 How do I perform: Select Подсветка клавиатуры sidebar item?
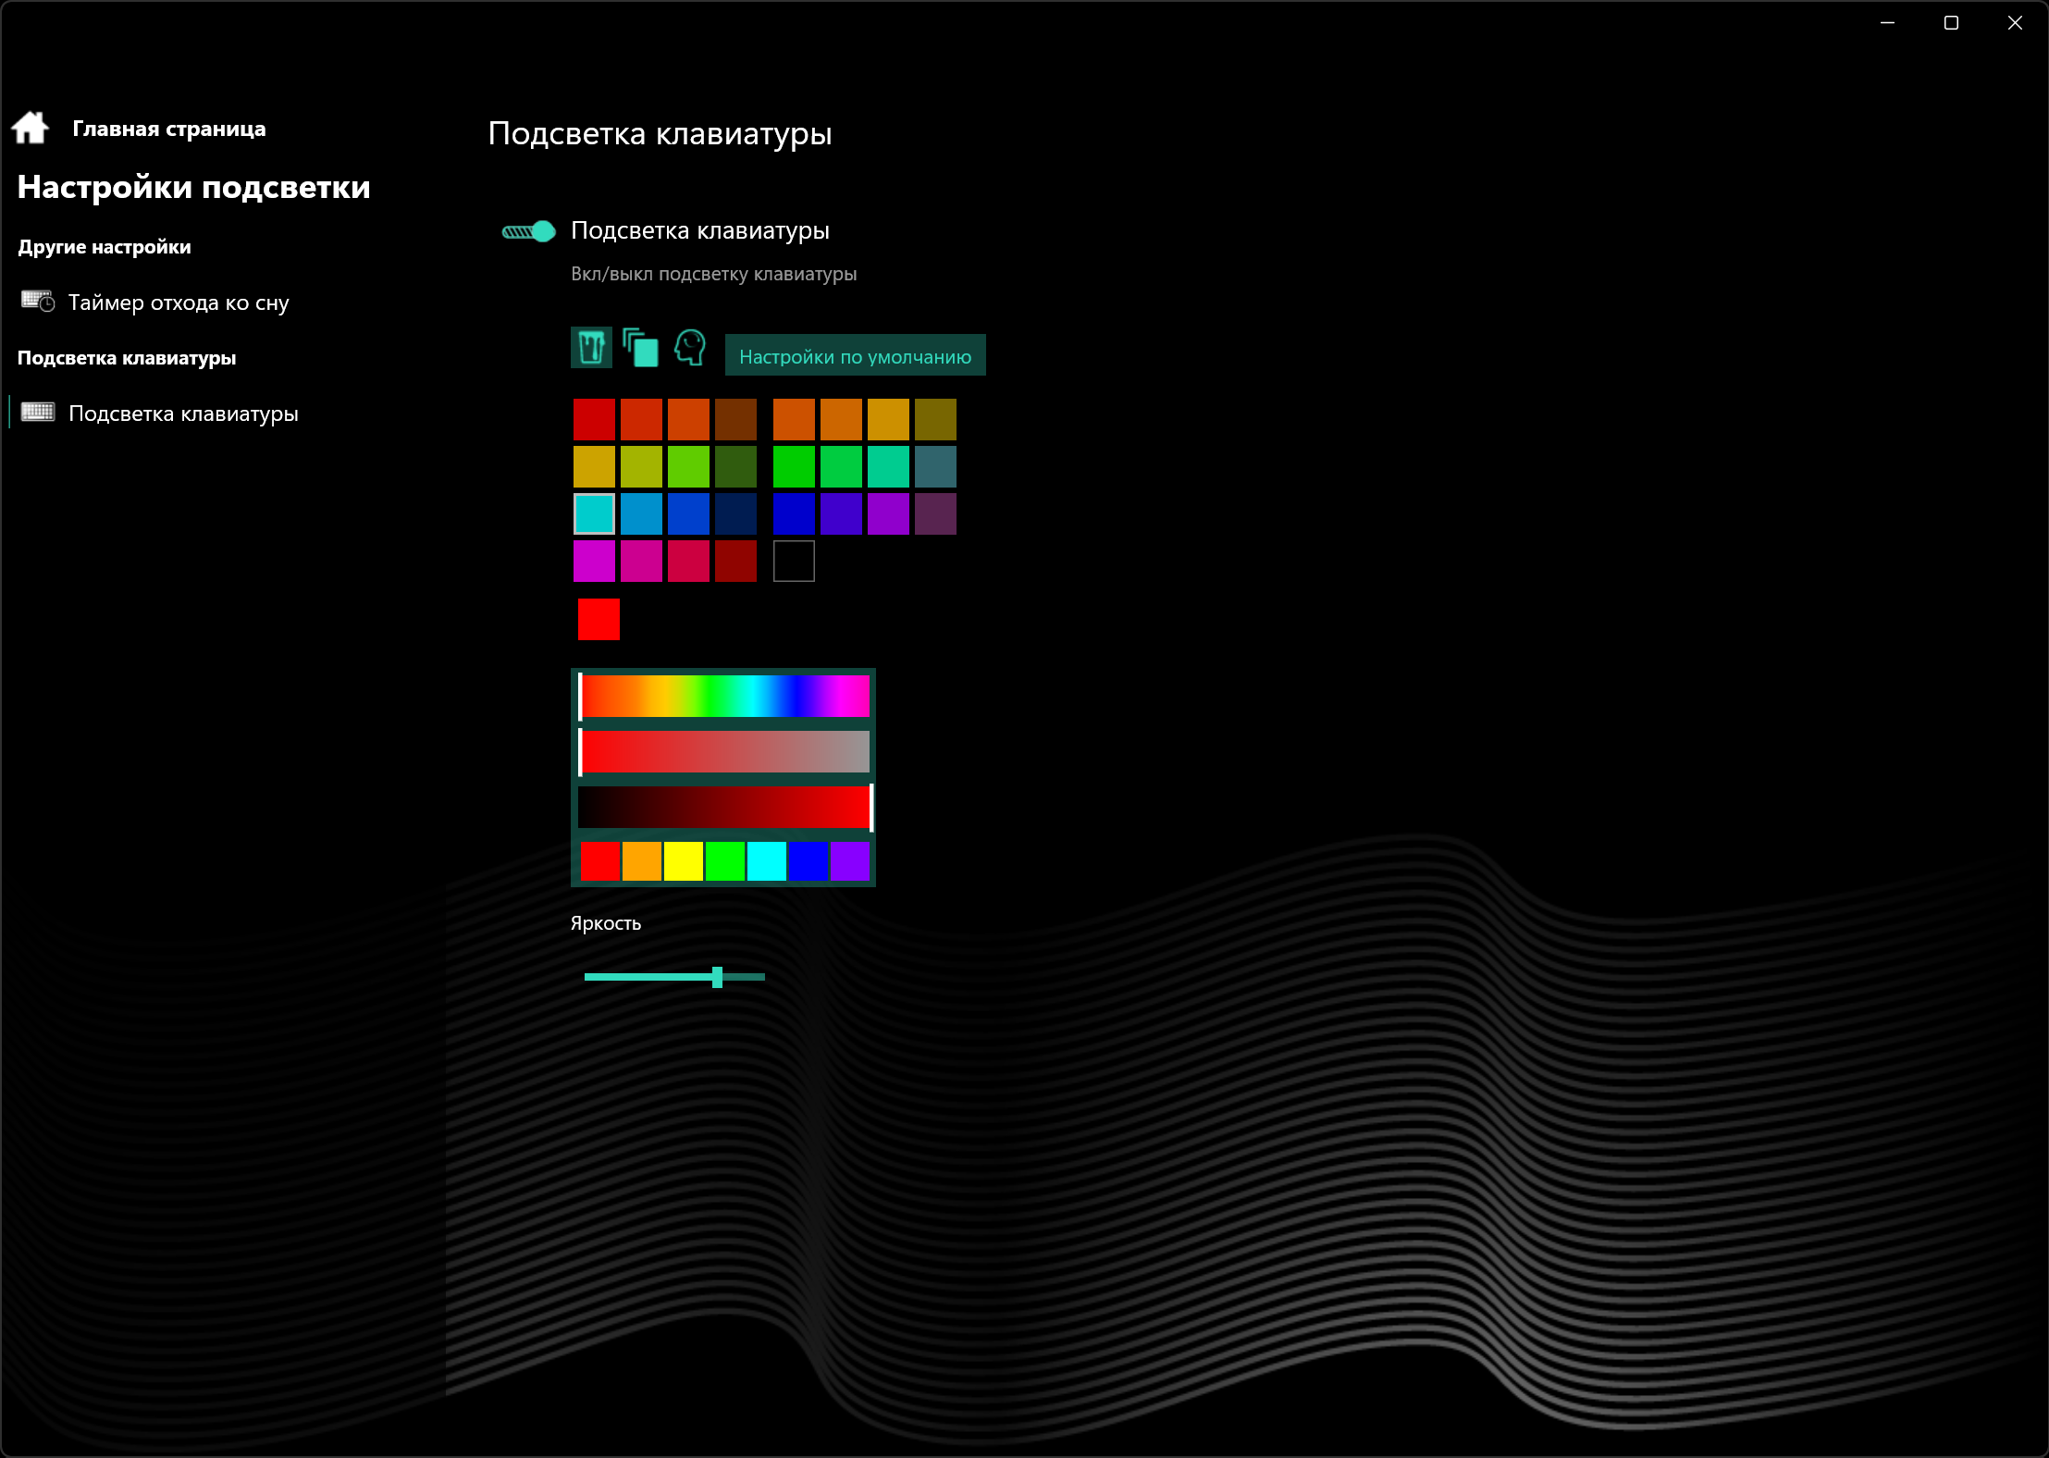coord(183,414)
